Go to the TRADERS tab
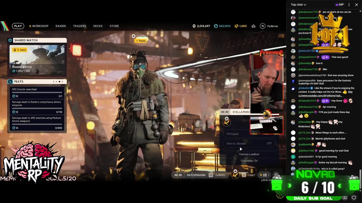 [x=79, y=26]
